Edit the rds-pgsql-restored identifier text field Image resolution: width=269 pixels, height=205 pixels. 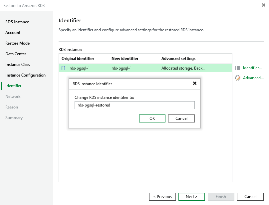pyautogui.click(x=134, y=105)
